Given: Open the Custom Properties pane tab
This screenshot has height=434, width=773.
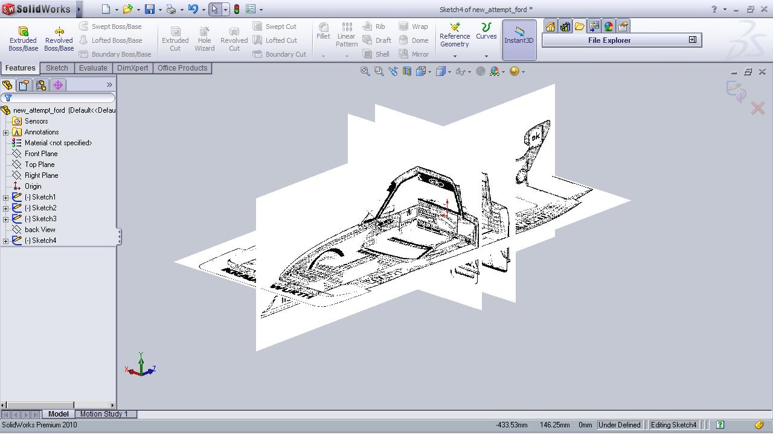Looking at the screenshot, I should [623, 27].
